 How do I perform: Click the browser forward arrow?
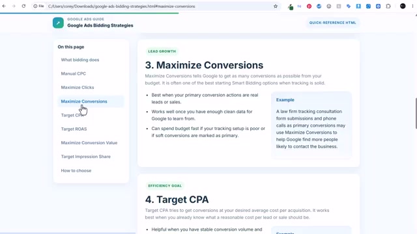pyautogui.click(x=14, y=6)
